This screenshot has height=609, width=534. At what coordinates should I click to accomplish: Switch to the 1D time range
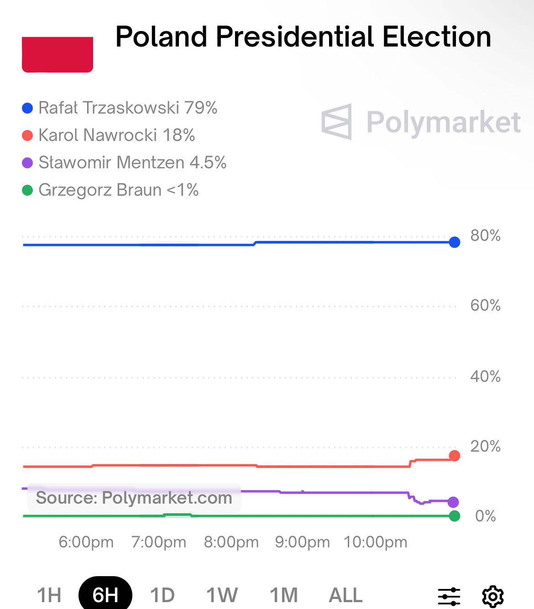[x=162, y=595]
